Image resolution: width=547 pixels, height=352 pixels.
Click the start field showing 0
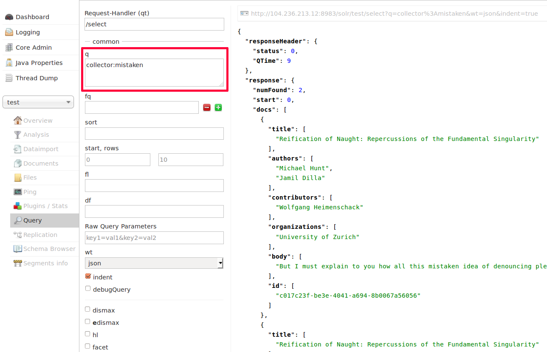click(118, 160)
